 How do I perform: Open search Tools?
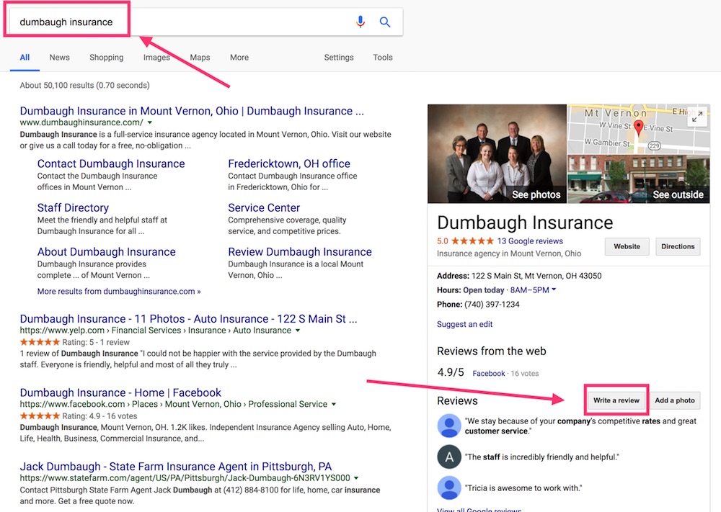click(383, 58)
